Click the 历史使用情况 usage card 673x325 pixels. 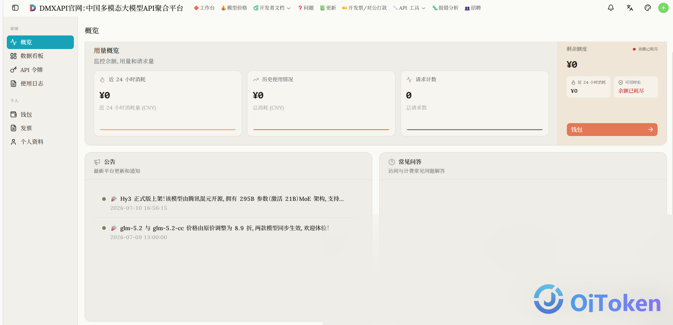coord(321,103)
